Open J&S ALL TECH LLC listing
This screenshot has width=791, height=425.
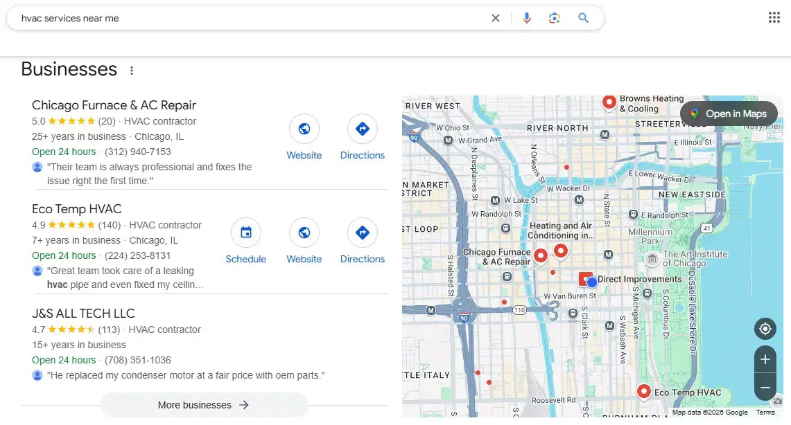[x=83, y=313]
